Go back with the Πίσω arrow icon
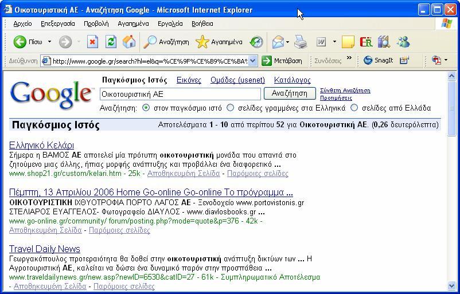This screenshot has height=294, width=460. coord(20,42)
